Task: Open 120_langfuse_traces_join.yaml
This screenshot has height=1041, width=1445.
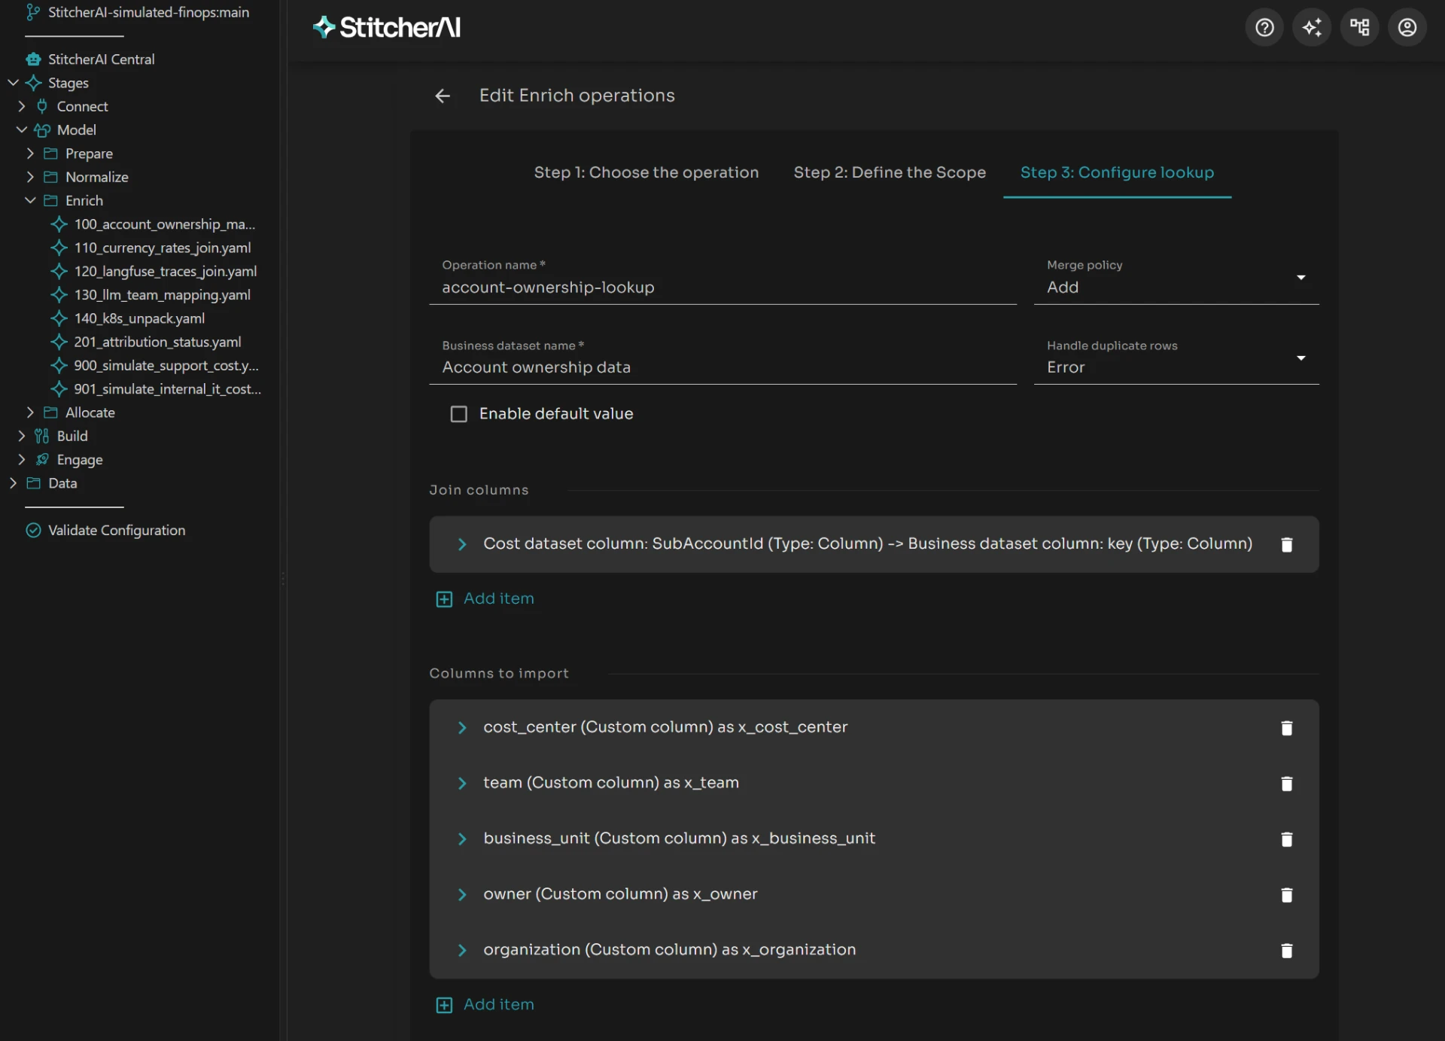Action: [x=166, y=271]
